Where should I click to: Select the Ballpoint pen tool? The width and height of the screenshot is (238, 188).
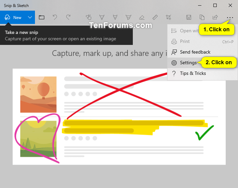[102, 17]
